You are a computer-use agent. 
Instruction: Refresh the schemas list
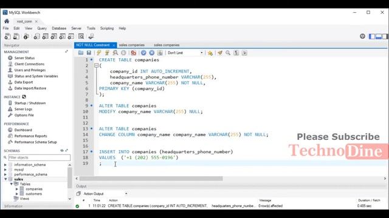click(x=62, y=151)
